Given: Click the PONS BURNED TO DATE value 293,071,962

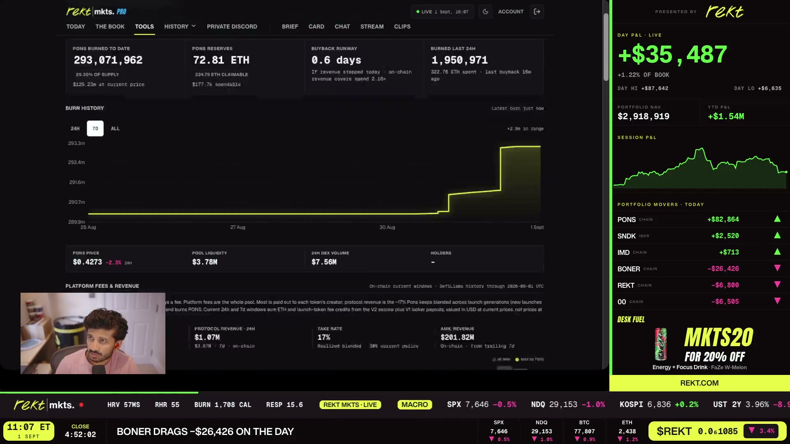Looking at the screenshot, I should click(108, 60).
